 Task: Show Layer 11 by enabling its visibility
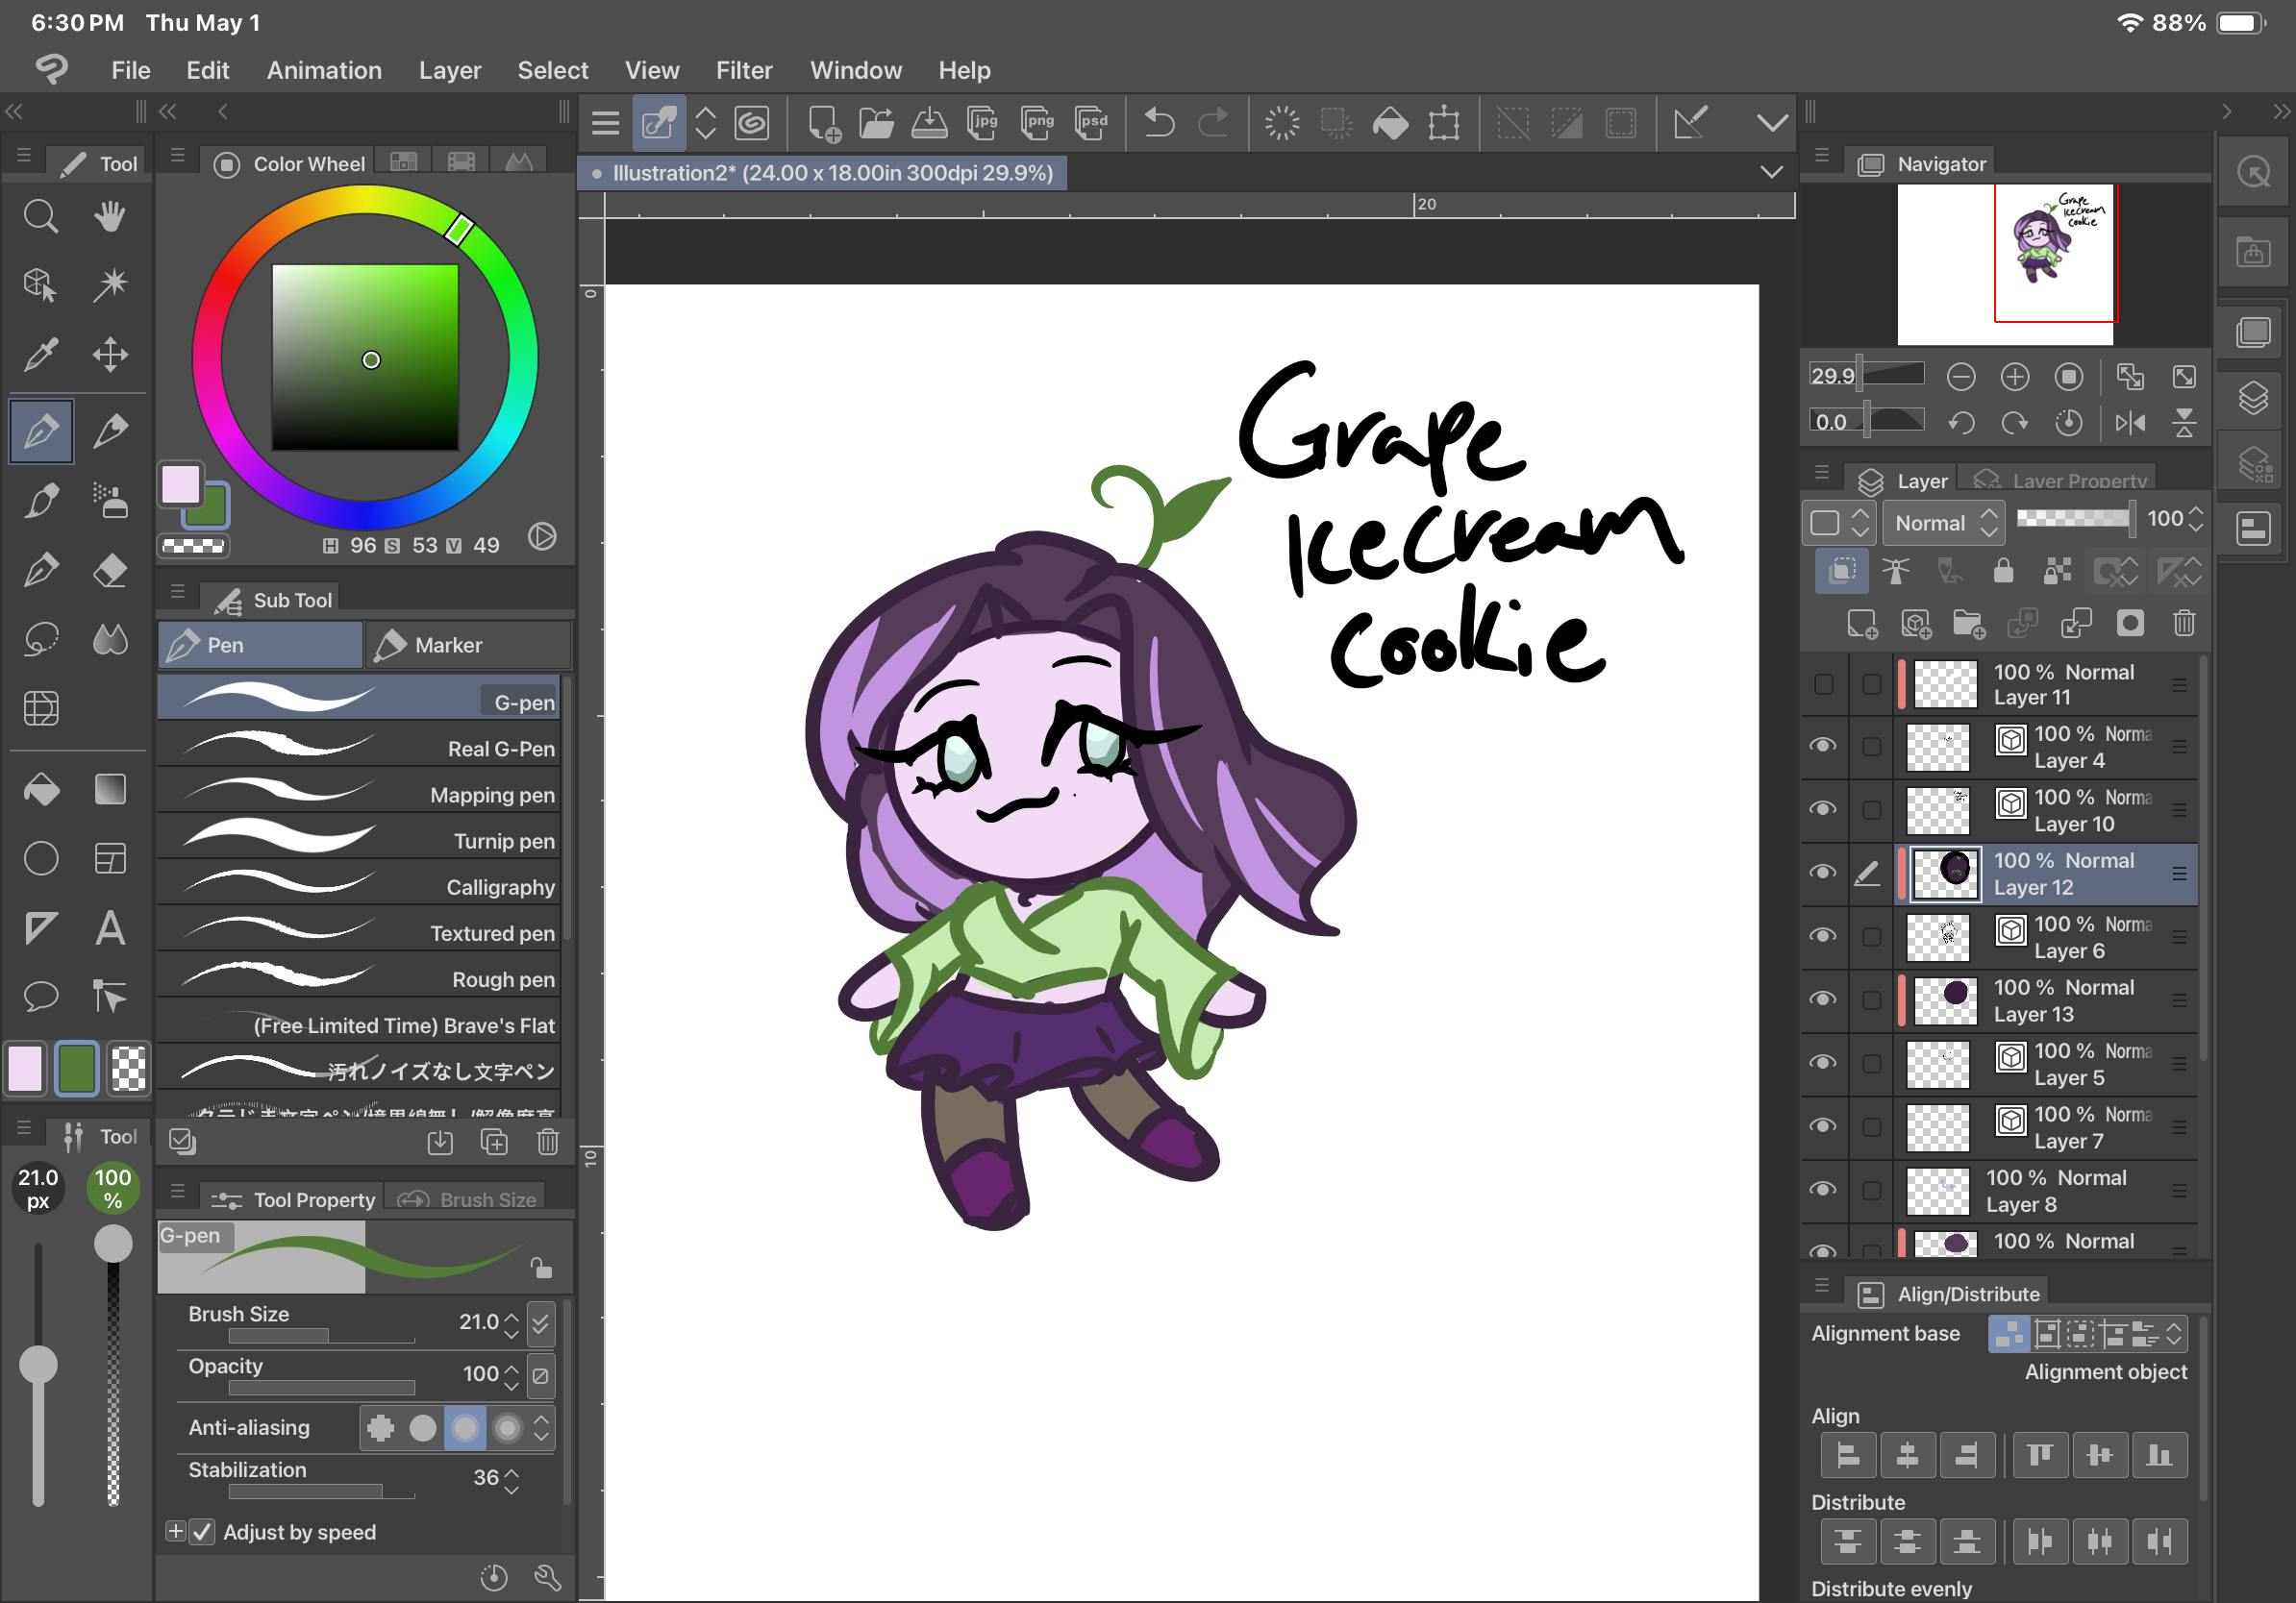tap(1824, 684)
